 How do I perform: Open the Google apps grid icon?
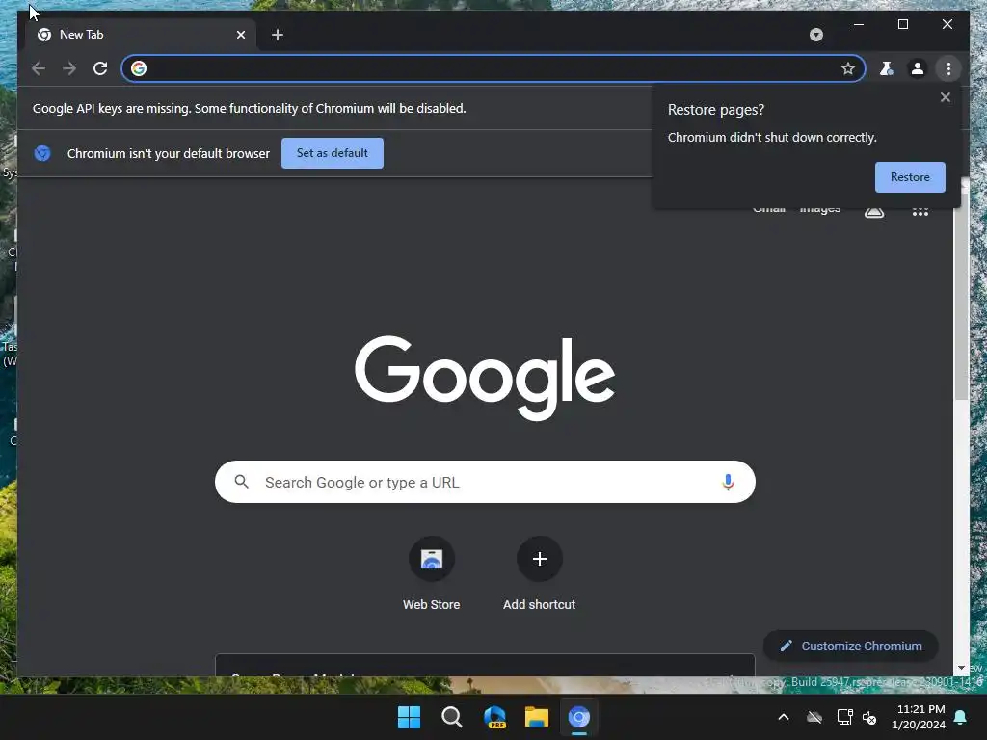[x=920, y=211]
